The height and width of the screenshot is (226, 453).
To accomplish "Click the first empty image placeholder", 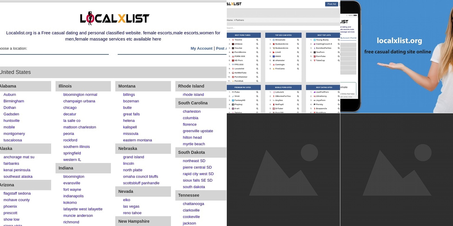I will click(283, 169).
